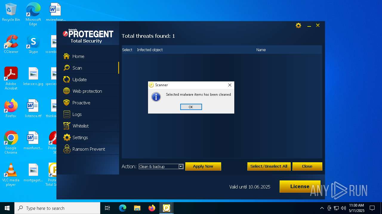Open Firefox from the taskbar

152,208
